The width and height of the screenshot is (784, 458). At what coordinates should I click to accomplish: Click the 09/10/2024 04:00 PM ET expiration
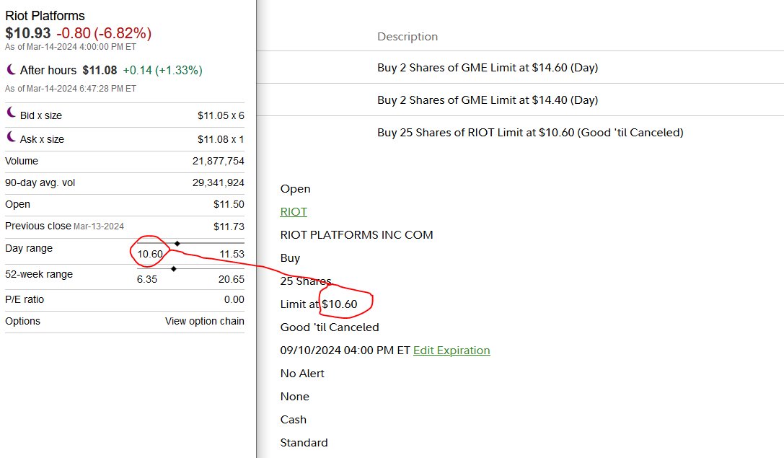pos(345,350)
